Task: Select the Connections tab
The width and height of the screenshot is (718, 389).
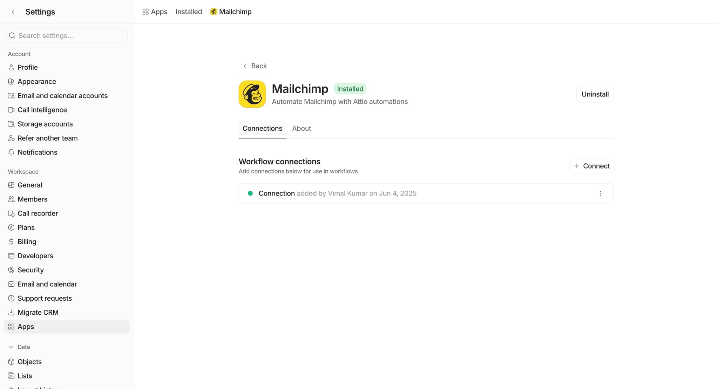Action: pos(262,128)
